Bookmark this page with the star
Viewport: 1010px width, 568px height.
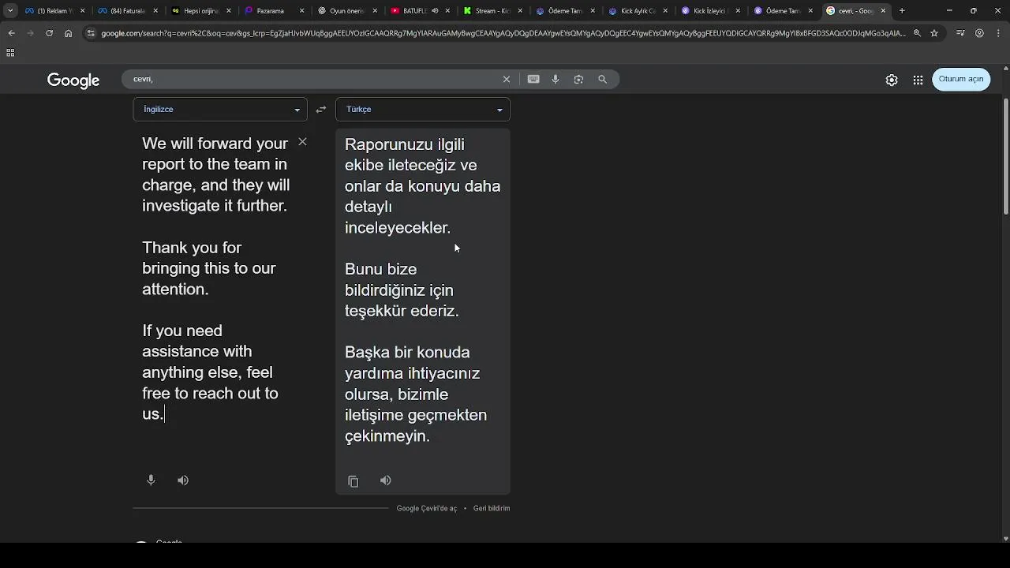[x=934, y=33]
